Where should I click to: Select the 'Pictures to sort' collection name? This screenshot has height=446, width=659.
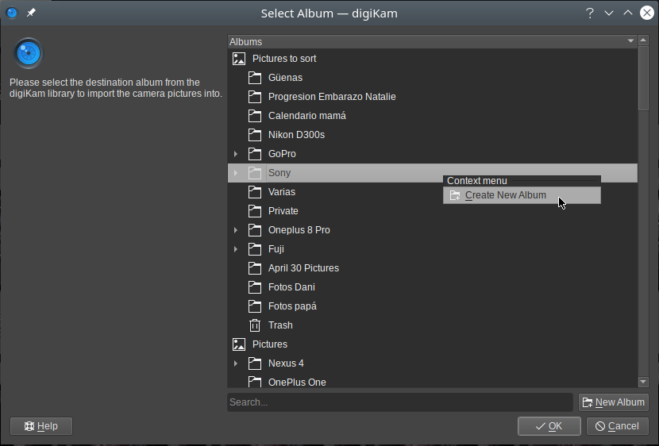coord(284,59)
